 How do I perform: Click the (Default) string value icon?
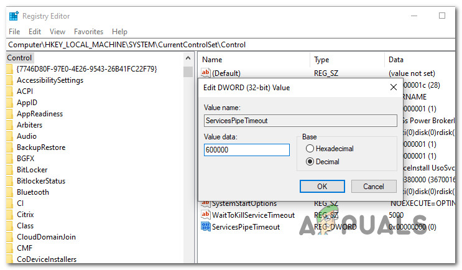206,73
